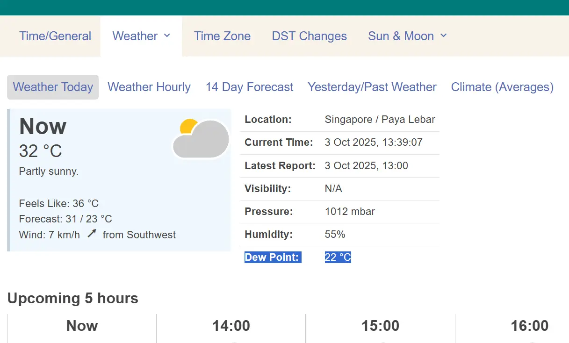Click the 14:00 hourly forecast column

click(x=231, y=326)
